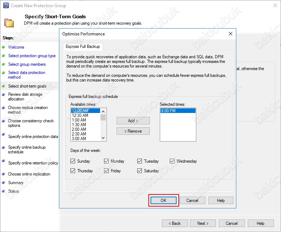Switch to the Express Full Backup tab
The image size is (281, 232).
(83, 46)
